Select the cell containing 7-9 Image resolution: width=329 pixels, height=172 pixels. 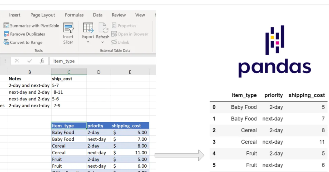pos(69,106)
